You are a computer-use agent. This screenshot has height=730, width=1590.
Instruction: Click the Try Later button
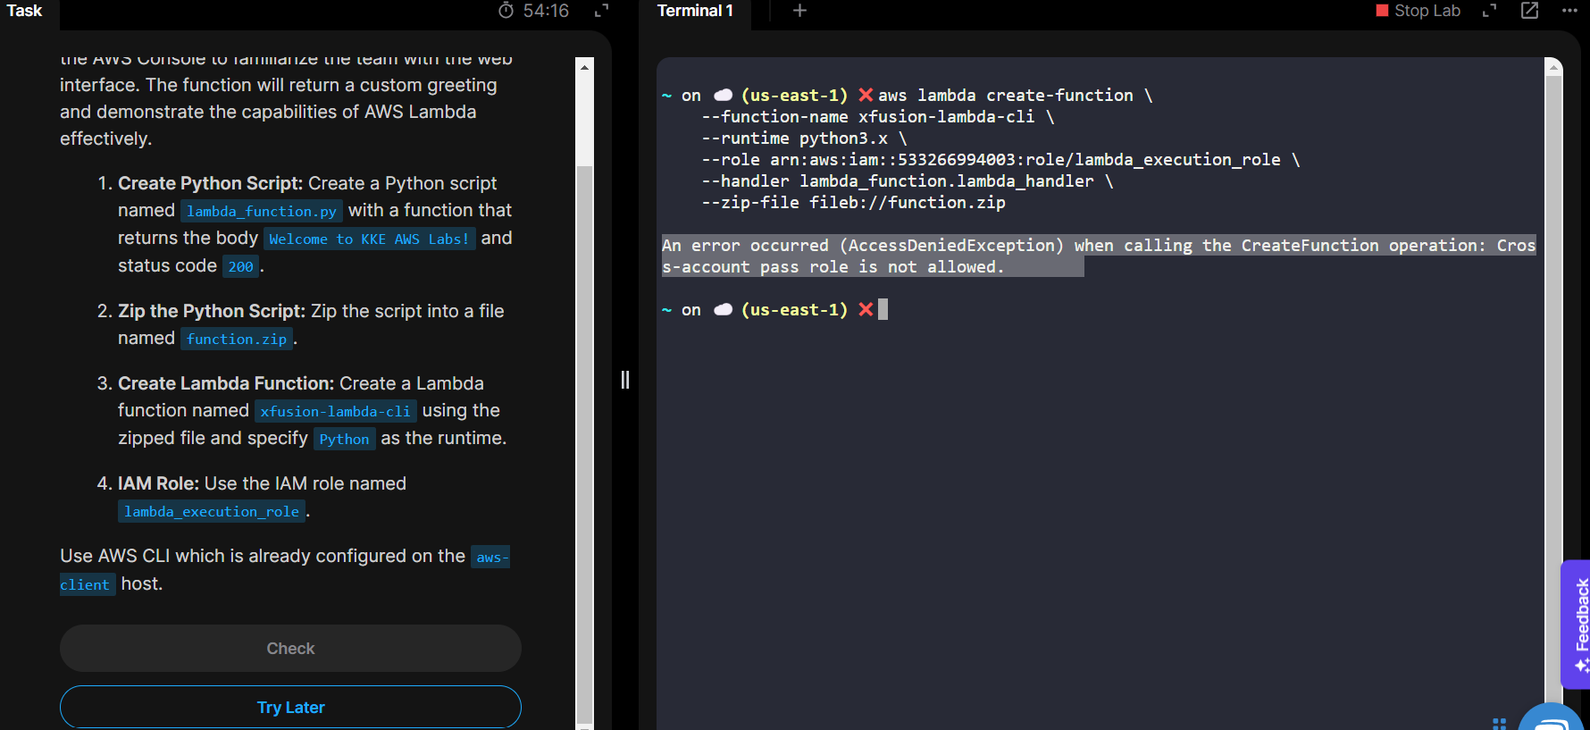[290, 707]
